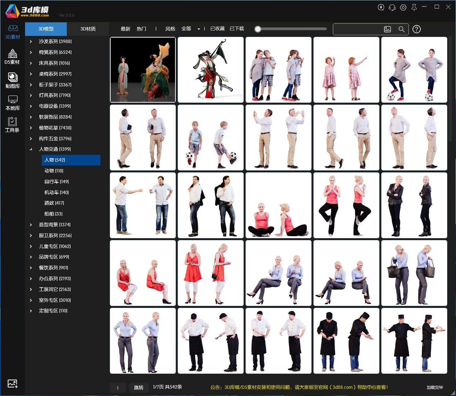Switch to the 3D材质 tab
Screen dimensions: 456x396
pos(88,29)
